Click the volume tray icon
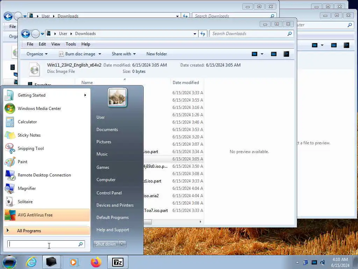358x269 pixels. (x=323, y=262)
